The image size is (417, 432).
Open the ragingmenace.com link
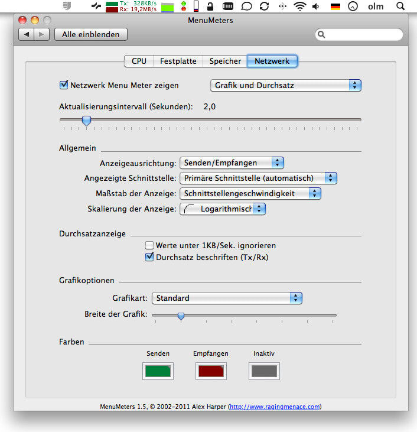coord(275,407)
